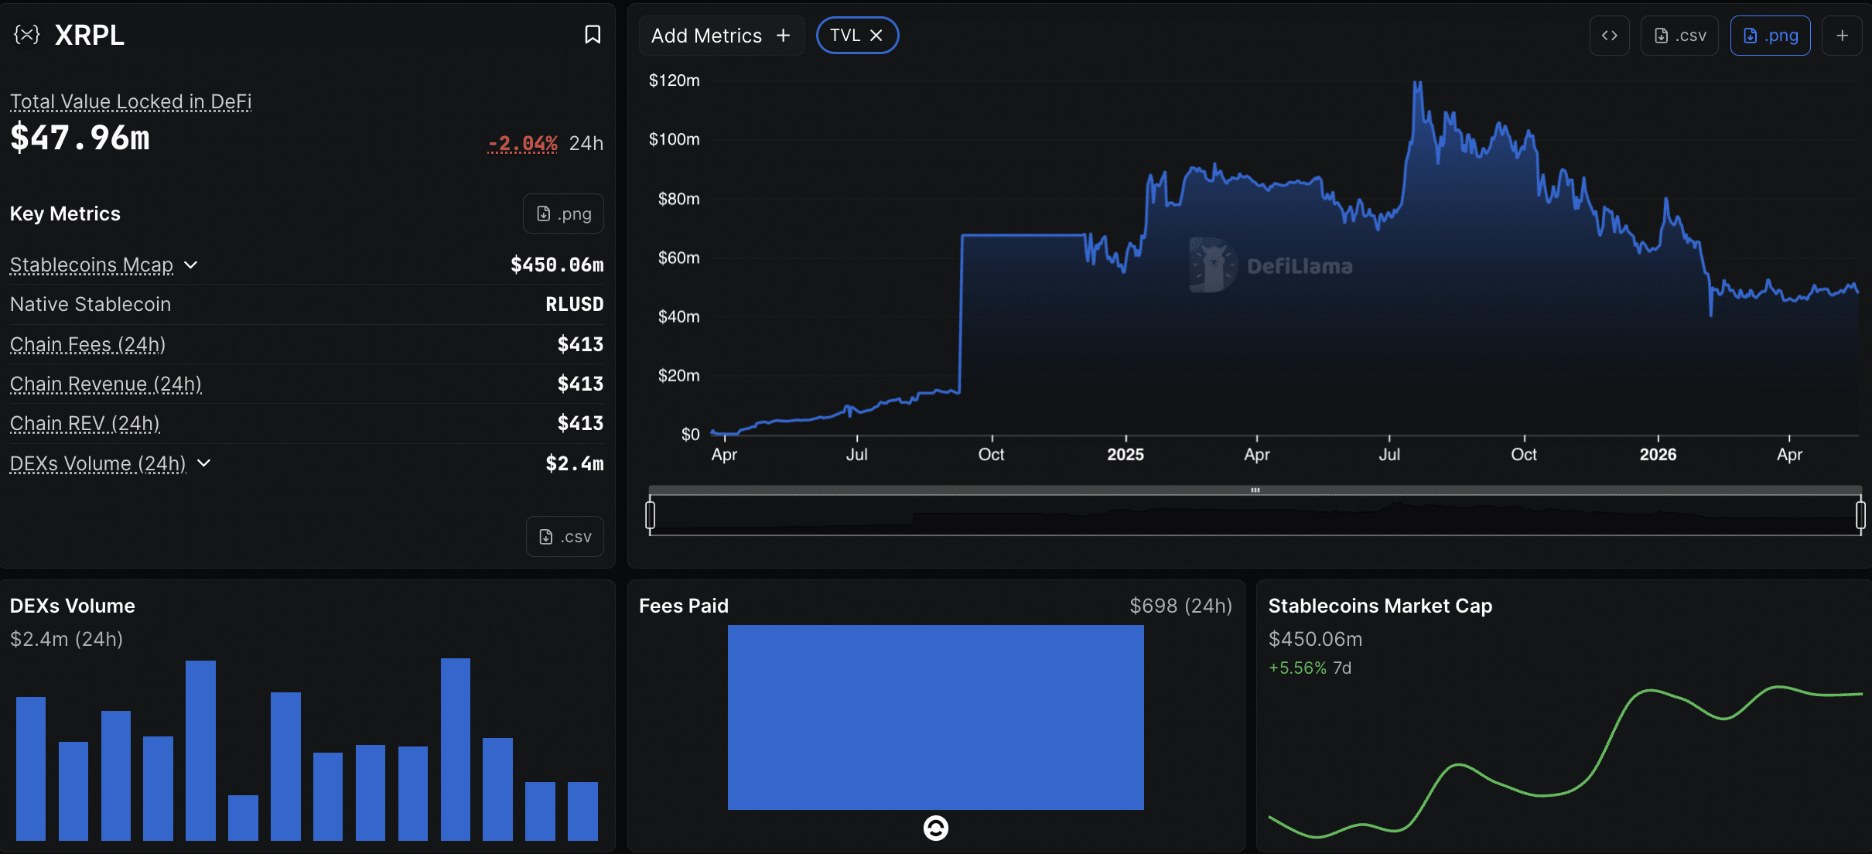Click the 2025 x-axis label
Screen dimensions: 1872x854
pos(1126,455)
